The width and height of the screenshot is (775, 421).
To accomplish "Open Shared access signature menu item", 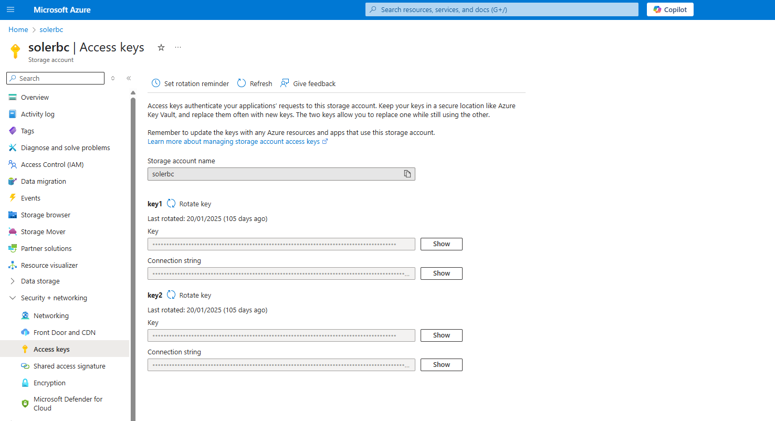I will click(x=69, y=366).
